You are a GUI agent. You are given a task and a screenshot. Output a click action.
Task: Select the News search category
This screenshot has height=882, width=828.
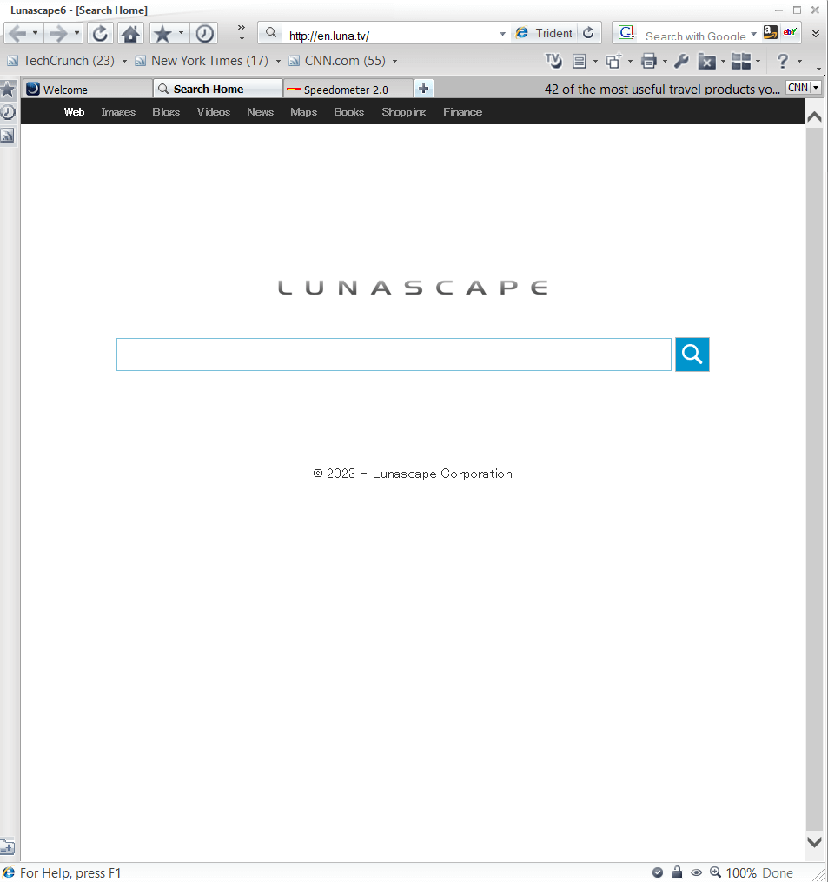click(x=260, y=112)
